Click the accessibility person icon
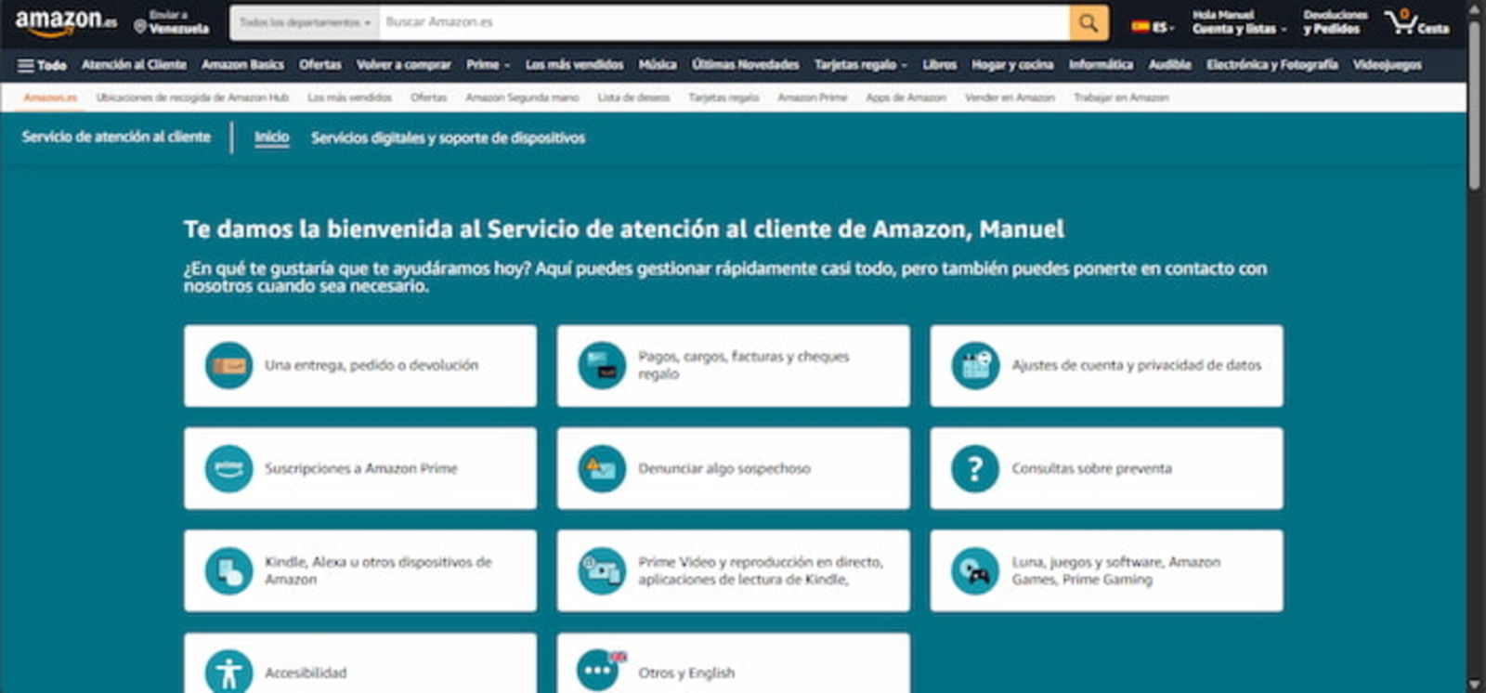 228,672
